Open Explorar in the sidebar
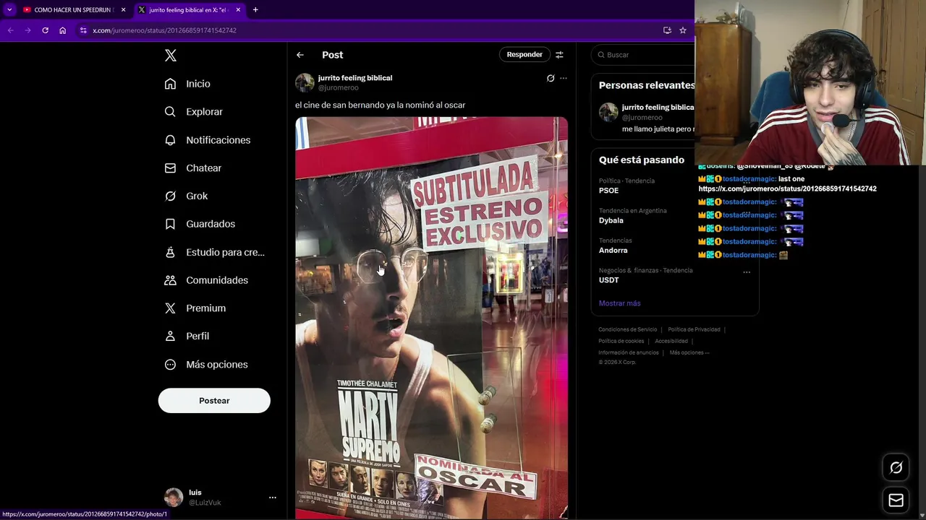The width and height of the screenshot is (926, 520). 193,112
